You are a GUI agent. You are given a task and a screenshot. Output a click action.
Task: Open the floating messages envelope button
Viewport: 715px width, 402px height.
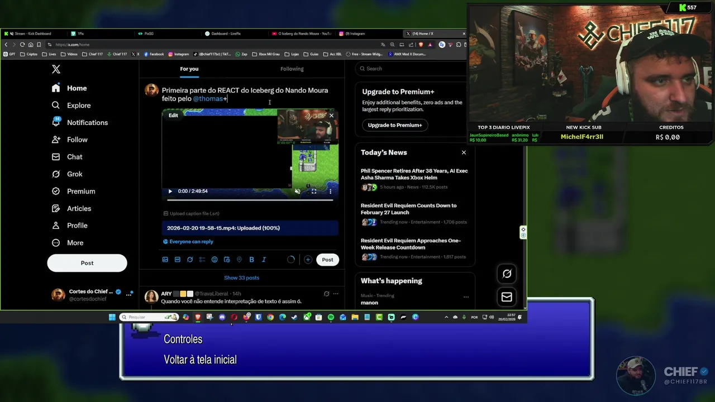coord(507,297)
